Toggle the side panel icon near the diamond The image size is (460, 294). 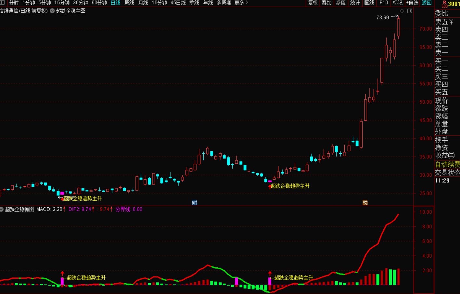410,11
